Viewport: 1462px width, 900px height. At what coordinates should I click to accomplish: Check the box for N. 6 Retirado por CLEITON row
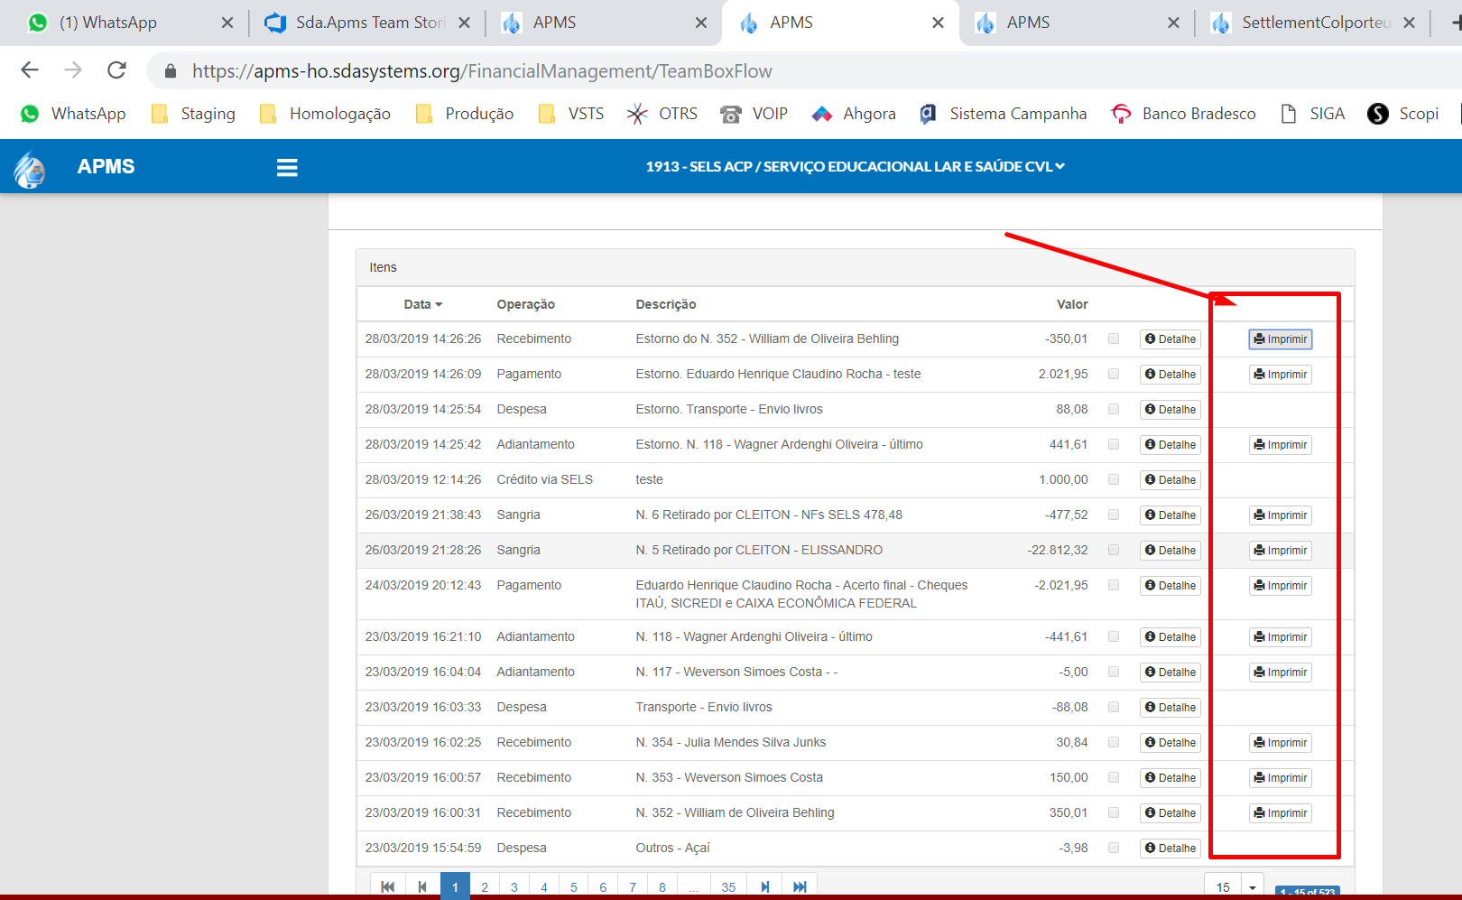(x=1114, y=515)
